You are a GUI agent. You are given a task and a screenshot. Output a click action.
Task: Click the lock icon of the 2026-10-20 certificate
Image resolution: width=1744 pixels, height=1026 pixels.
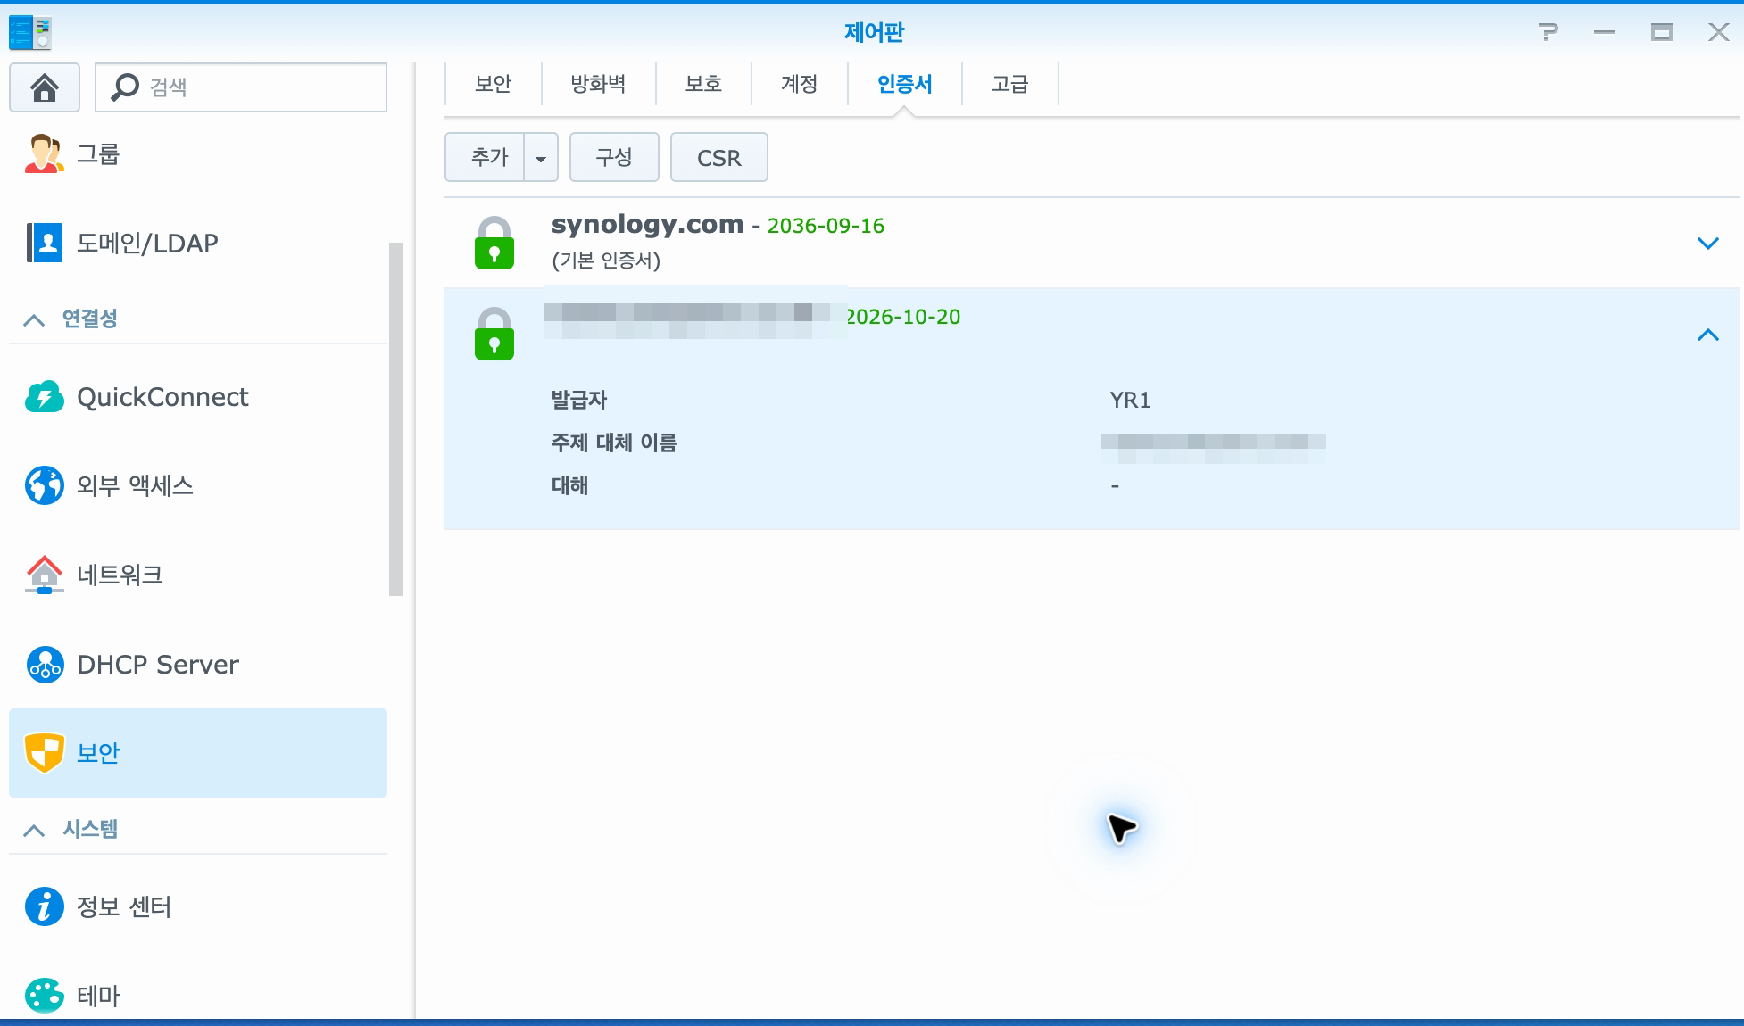494,334
